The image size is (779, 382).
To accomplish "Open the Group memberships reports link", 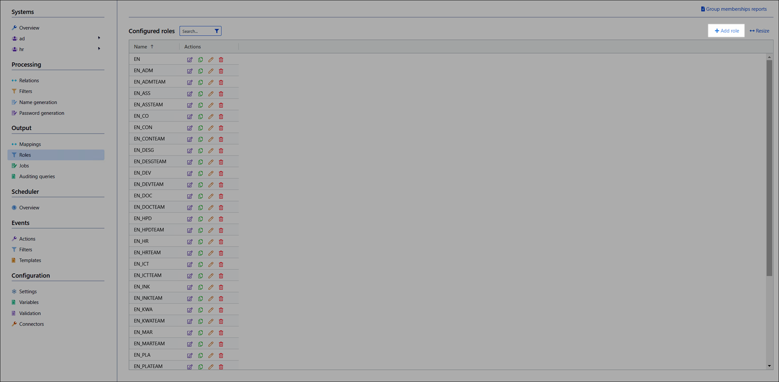I will [x=736, y=9].
